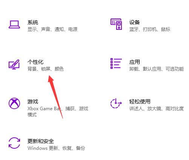Screen dimensions: 189x160
Task: Click the Xbox Game Bar description text
Action: click(58, 112)
